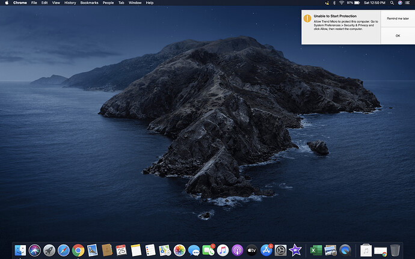Screen dimensions: 415x259
Task: Launch Podcasts from the dock
Action: 237,250
